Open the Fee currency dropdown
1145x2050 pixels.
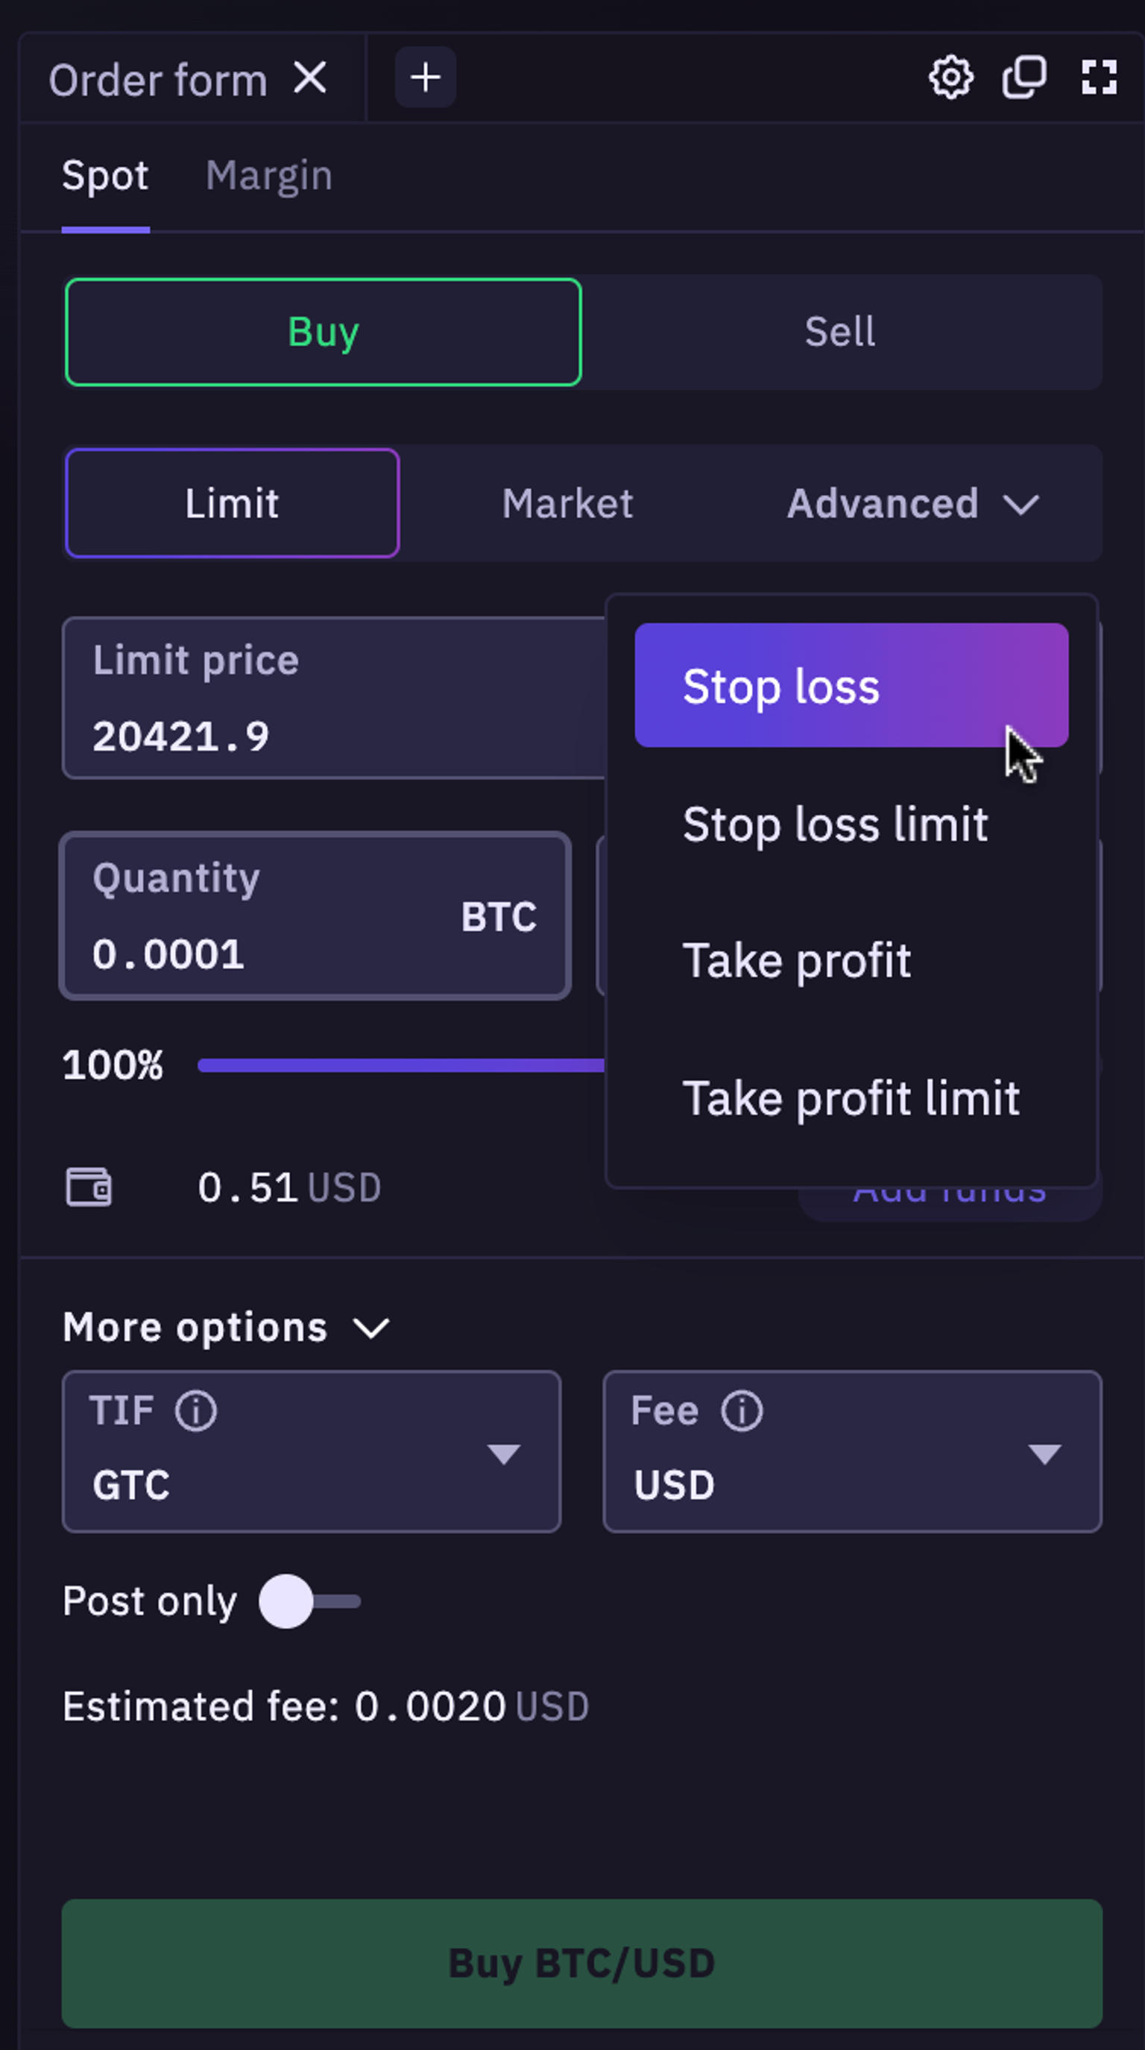851,1451
